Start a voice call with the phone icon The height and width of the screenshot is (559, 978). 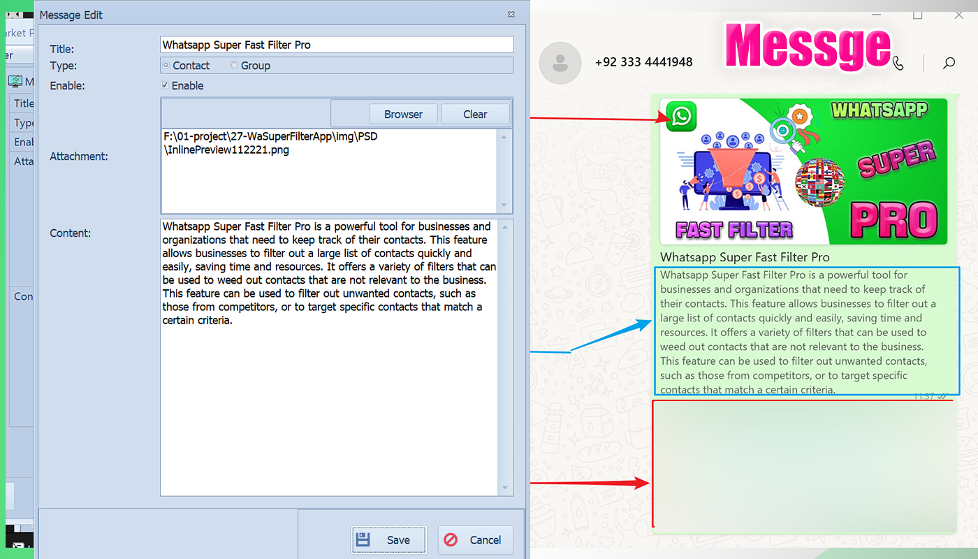898,64
